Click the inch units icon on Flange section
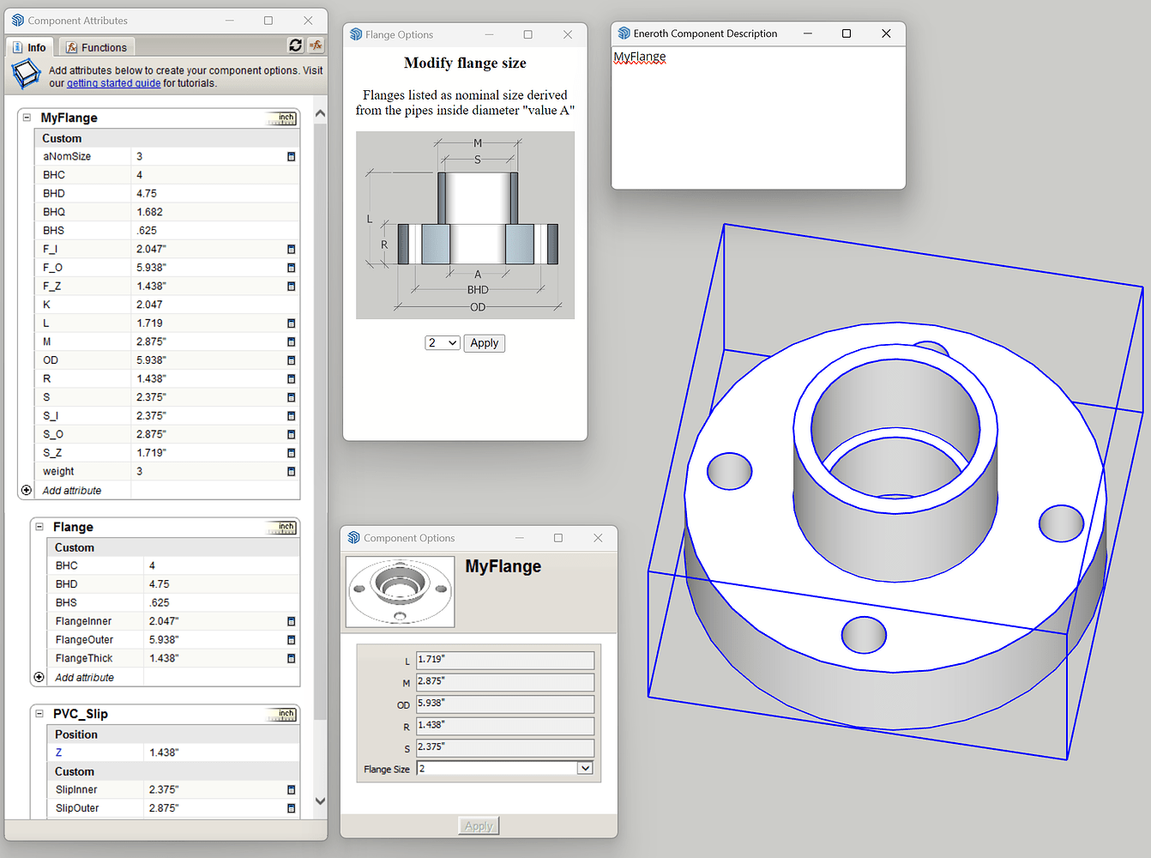 pos(281,527)
